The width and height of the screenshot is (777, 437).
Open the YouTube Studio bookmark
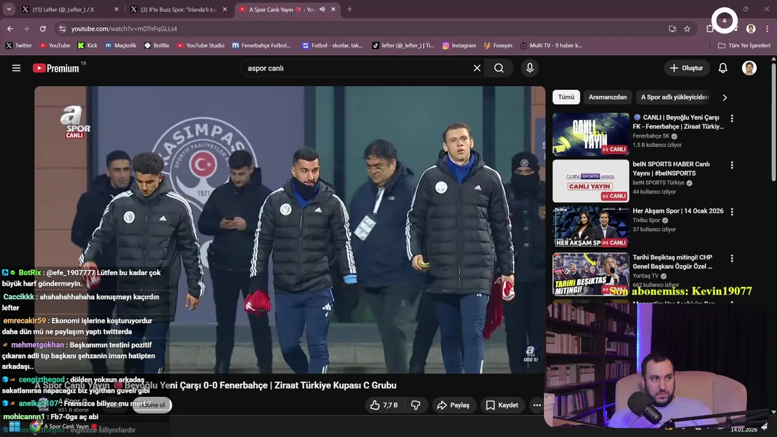[200, 46]
